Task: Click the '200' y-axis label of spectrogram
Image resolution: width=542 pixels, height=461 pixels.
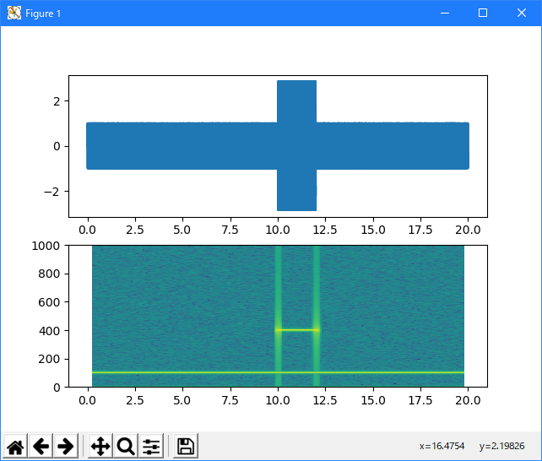Action: click(x=49, y=359)
